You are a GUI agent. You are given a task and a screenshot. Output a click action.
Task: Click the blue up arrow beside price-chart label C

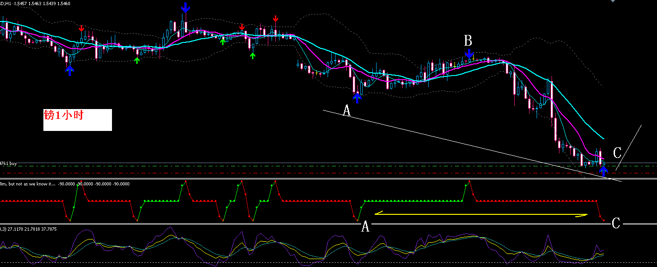(x=604, y=171)
